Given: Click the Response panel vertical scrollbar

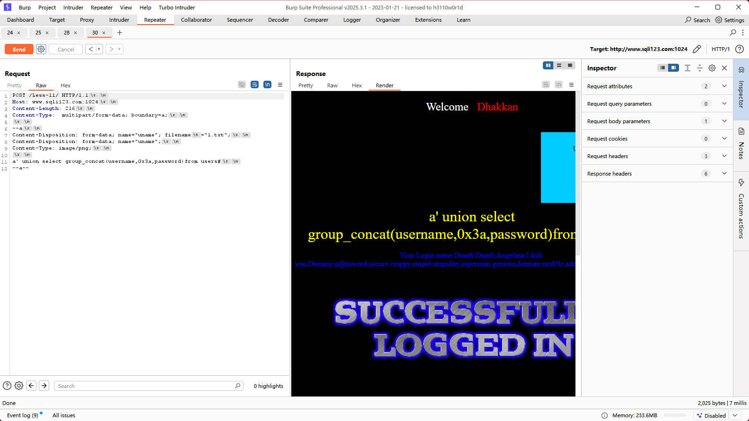Looking at the screenshot, I should point(578,173).
